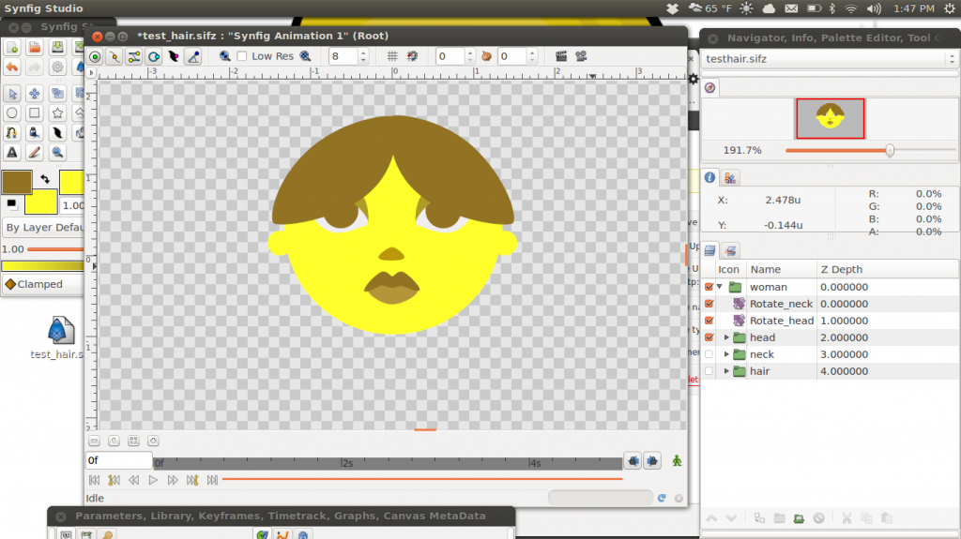Select the Zoom (magnifier) tool

(x=57, y=153)
